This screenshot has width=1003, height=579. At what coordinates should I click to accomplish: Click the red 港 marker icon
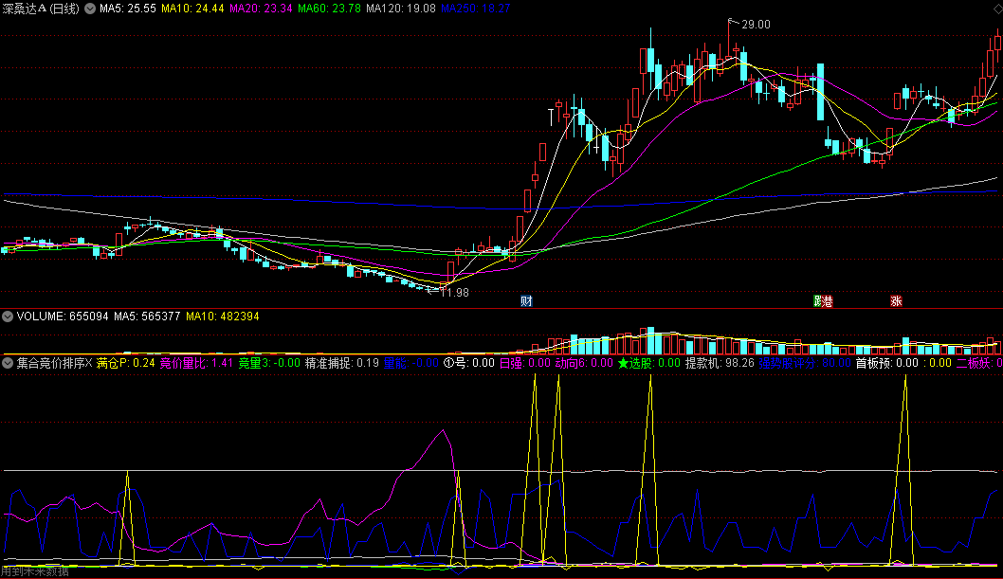click(828, 301)
